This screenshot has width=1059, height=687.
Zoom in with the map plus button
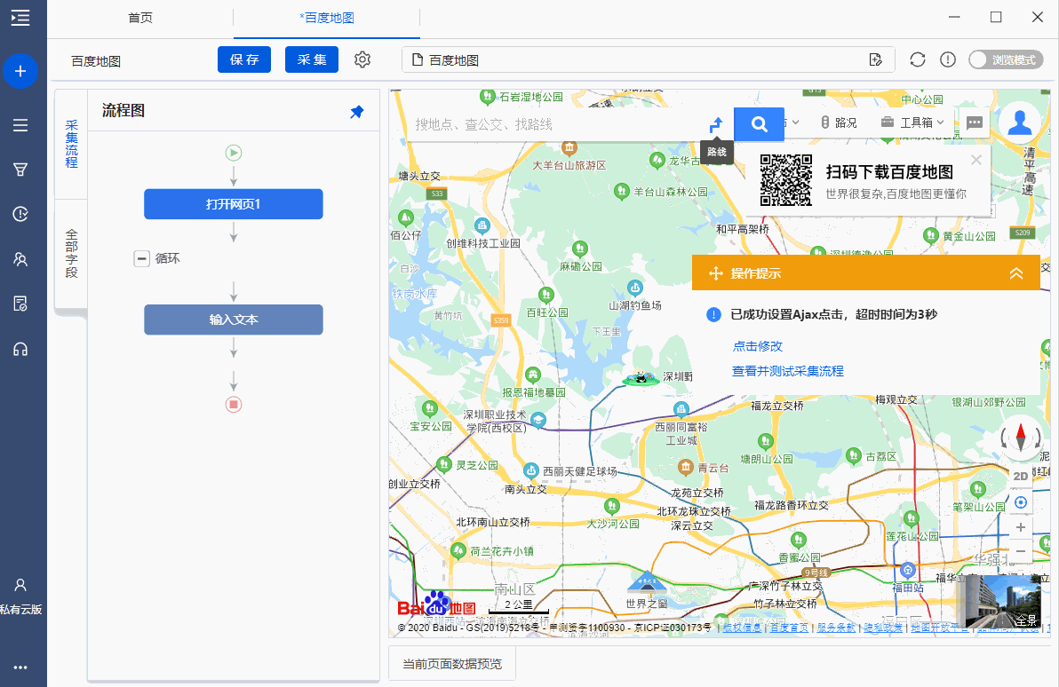coord(1021,527)
